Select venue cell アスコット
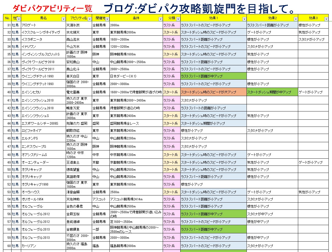Screen dimensions: 332x252 tap(101, 199)
